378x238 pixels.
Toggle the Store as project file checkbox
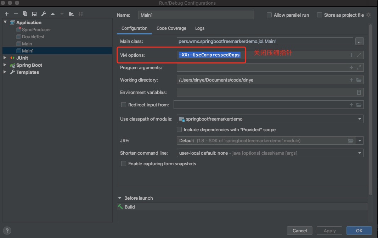320,15
